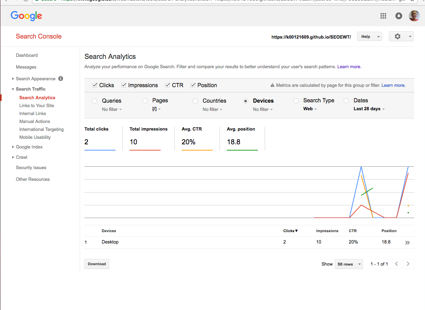
Task: Open Links to Your Site
Action: (x=37, y=105)
